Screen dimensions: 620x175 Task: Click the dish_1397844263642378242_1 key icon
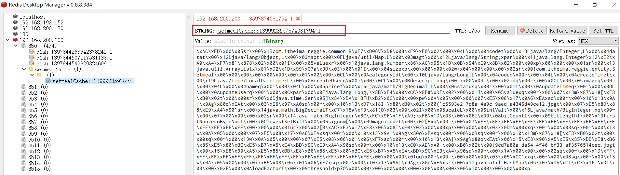[32, 52]
